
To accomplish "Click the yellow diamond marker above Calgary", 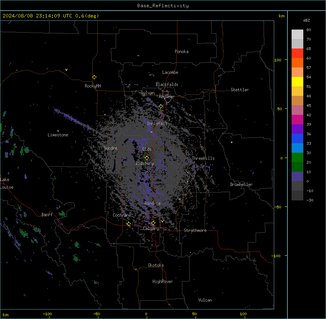I will coord(153,223).
